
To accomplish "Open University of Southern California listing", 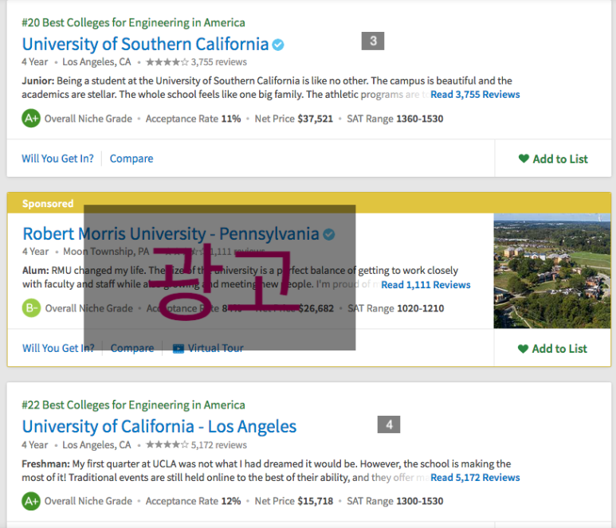I will tap(145, 44).
